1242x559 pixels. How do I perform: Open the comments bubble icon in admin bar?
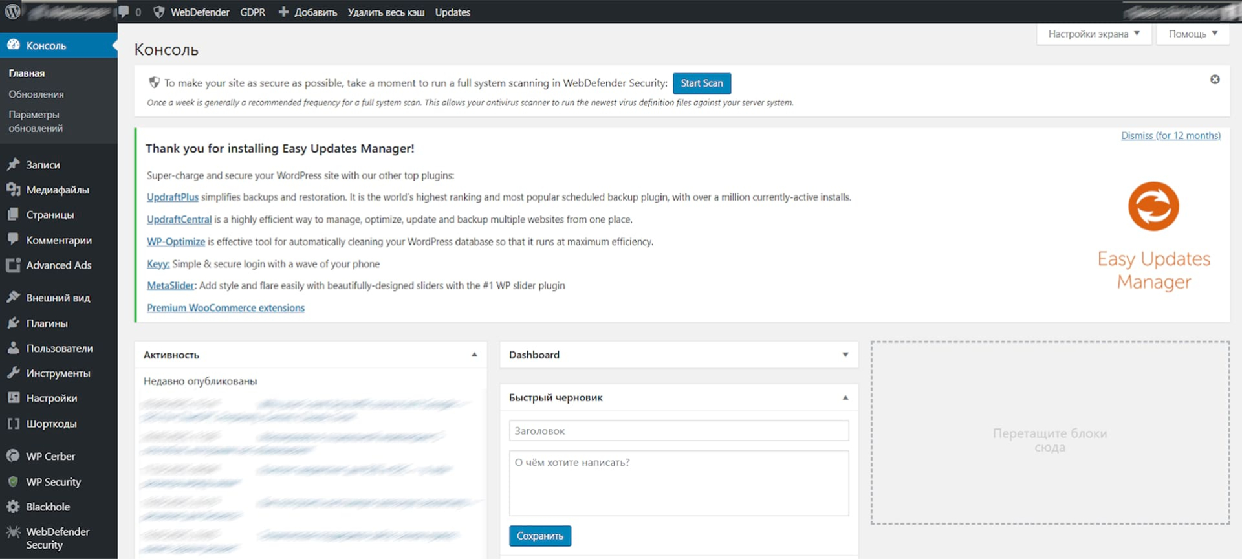pyautogui.click(x=124, y=12)
